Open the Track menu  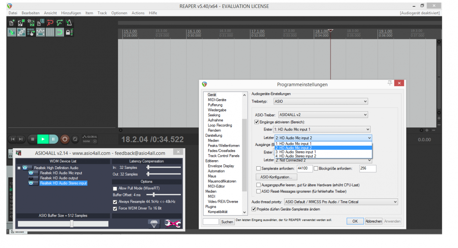[102, 13]
